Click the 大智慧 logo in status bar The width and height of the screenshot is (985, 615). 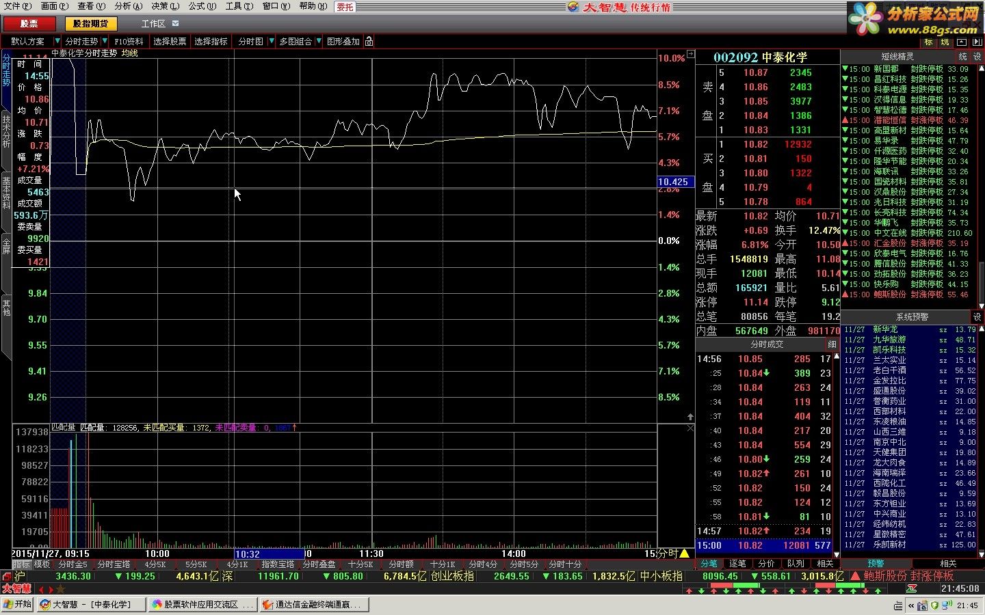(x=17, y=588)
